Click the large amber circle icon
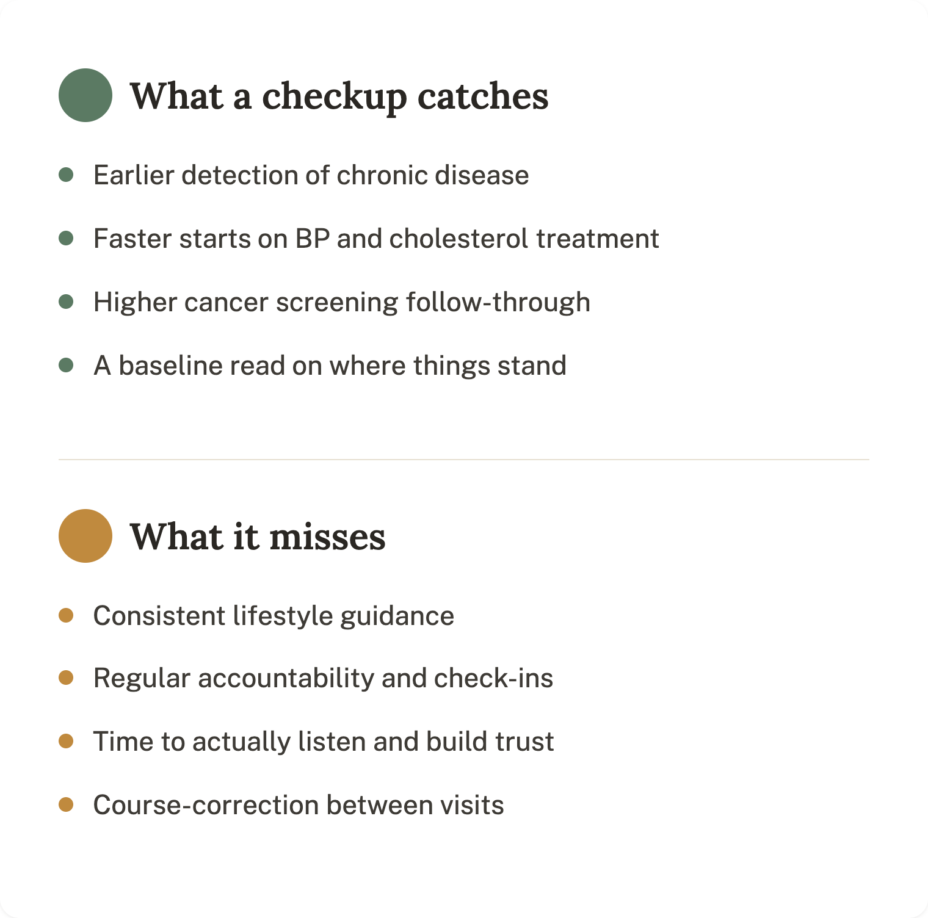This screenshot has height=918, width=928. tap(85, 536)
